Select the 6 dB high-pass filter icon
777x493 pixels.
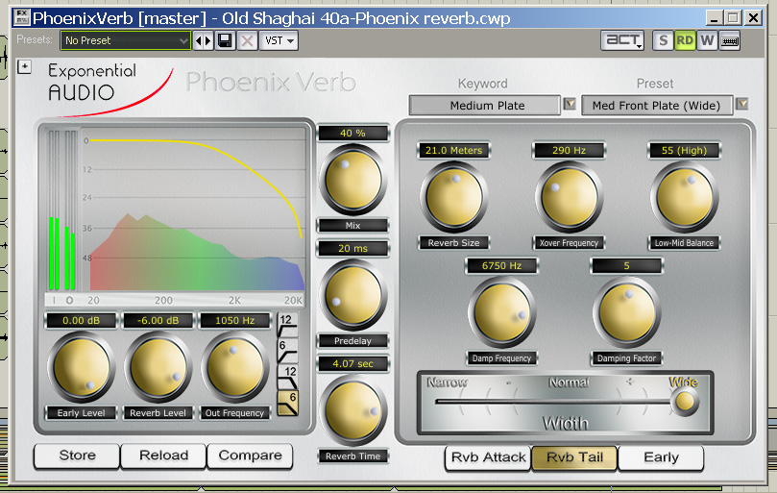pos(287,350)
